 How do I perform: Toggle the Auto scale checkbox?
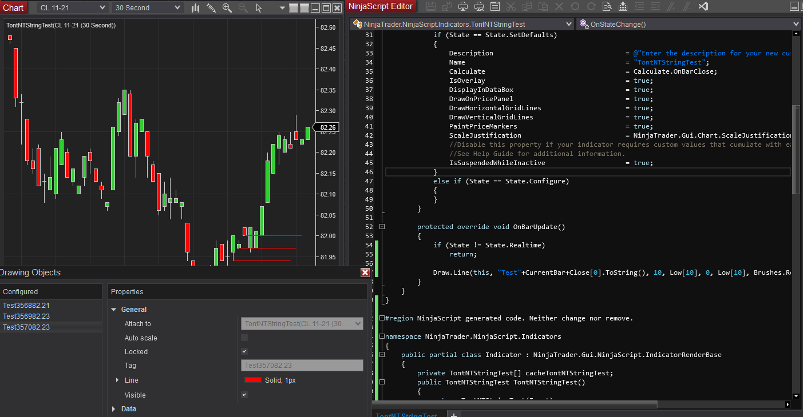point(244,338)
